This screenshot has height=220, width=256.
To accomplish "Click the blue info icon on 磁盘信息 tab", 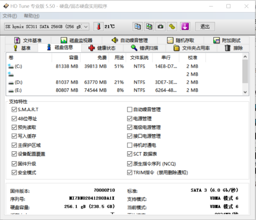I will coord(49,47).
